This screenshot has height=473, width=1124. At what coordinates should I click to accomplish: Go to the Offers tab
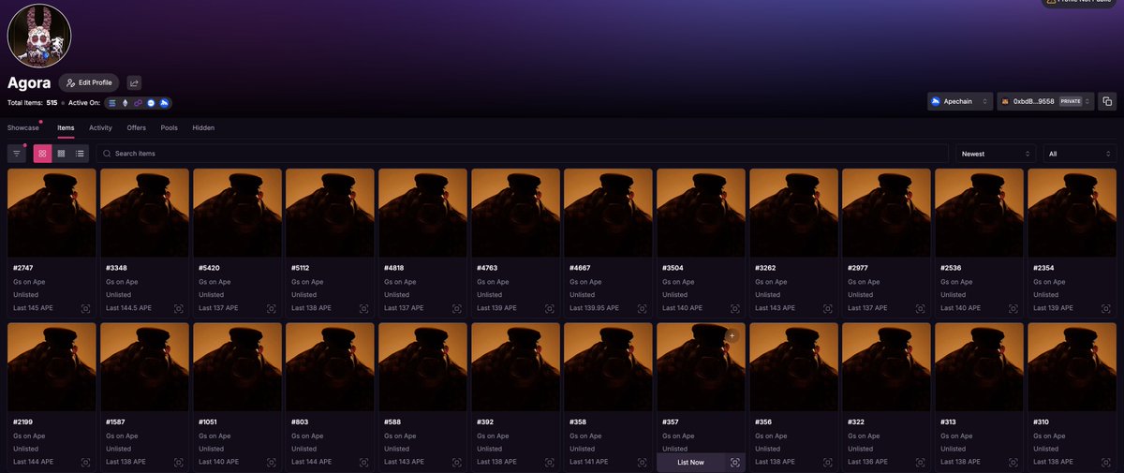coord(137,127)
